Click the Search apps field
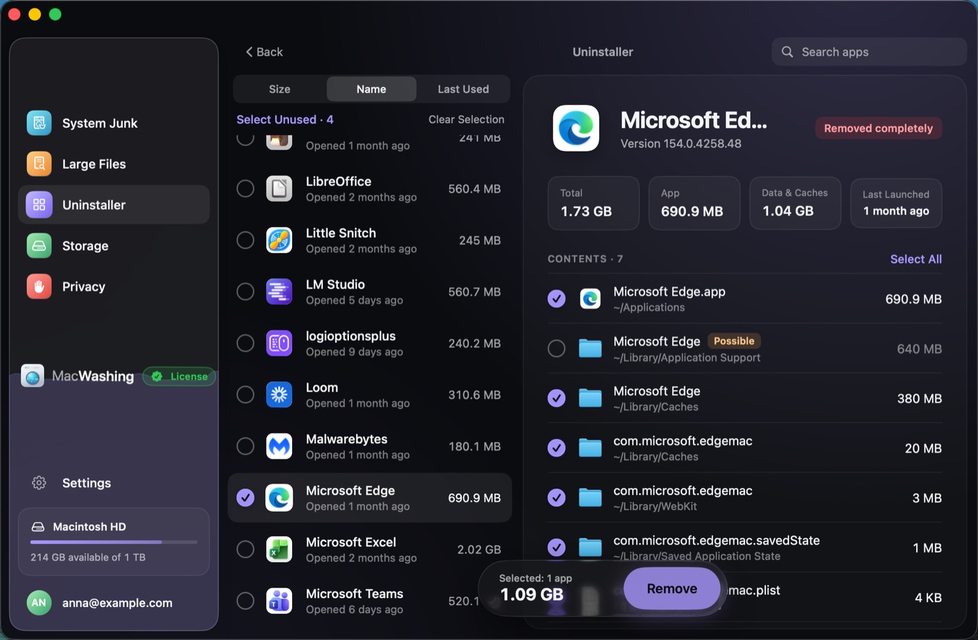 click(x=869, y=52)
